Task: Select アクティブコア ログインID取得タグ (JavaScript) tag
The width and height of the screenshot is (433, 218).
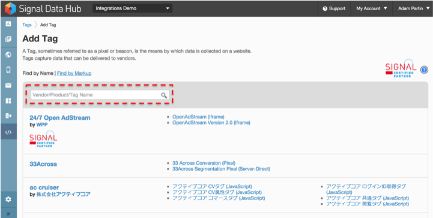Action: [x=366, y=189]
